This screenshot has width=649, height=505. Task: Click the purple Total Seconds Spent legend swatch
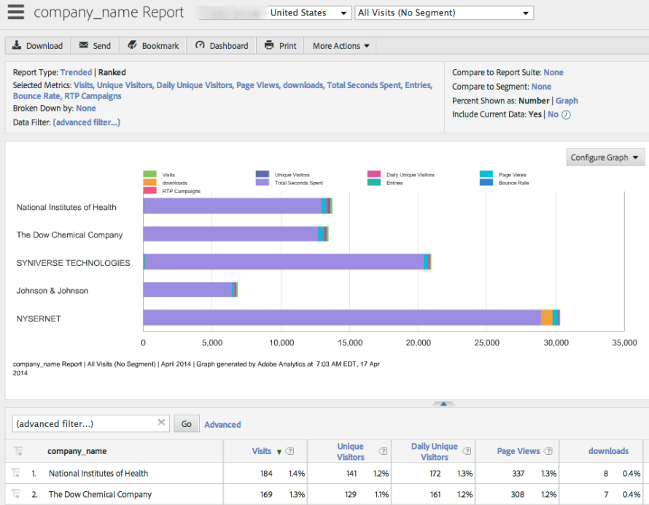[x=262, y=183]
